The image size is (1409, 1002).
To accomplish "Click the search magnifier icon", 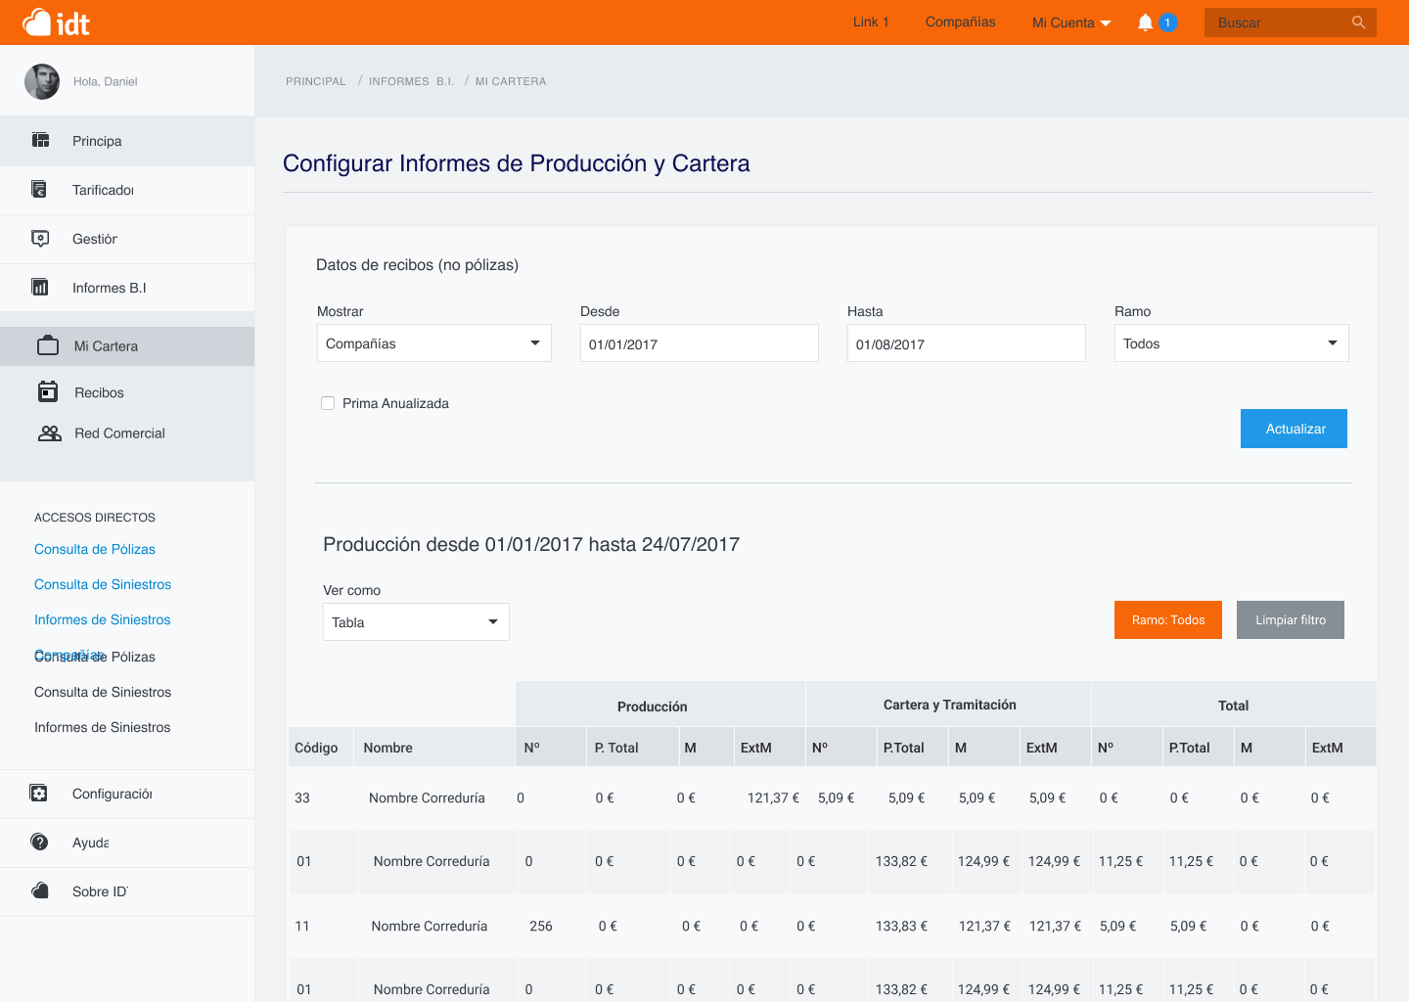I will coord(1358,23).
